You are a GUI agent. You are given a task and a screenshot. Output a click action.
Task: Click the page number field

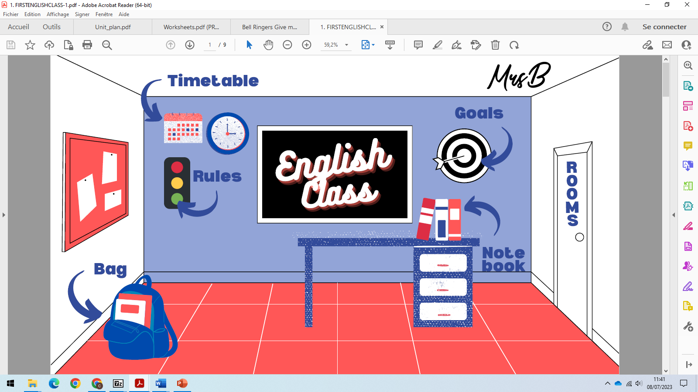210,45
